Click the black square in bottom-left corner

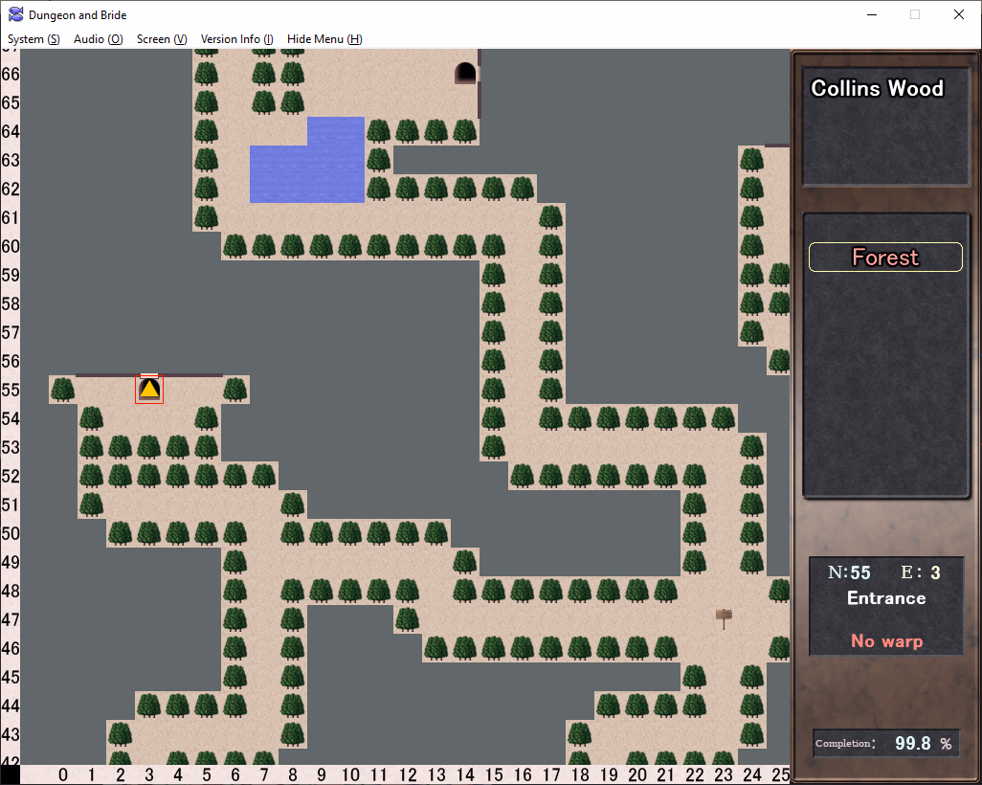tap(10, 774)
